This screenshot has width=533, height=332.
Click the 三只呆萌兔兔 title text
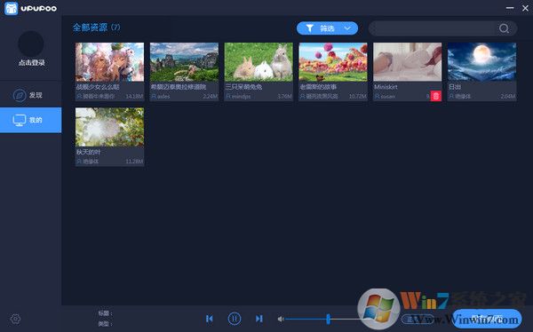tap(243, 87)
